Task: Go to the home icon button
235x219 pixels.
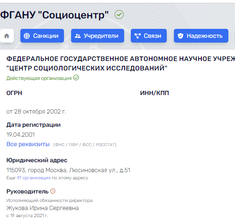Action: click(7, 36)
